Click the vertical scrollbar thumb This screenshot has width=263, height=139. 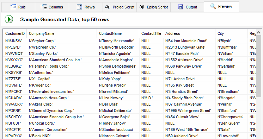(258, 66)
